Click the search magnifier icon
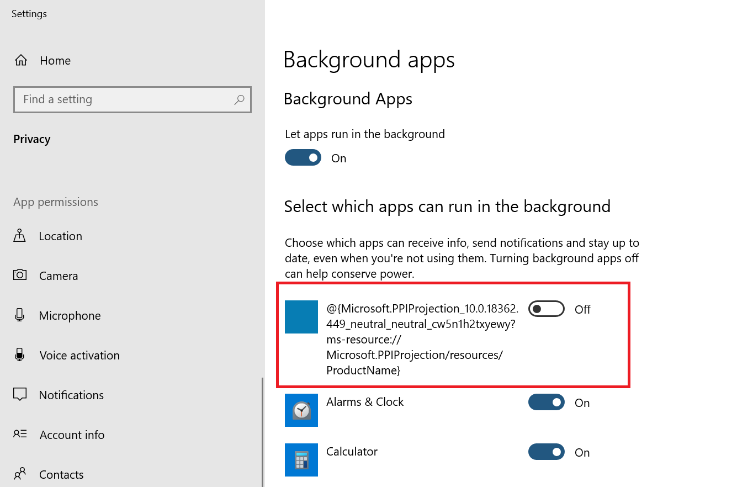The width and height of the screenshot is (753, 487). 239,99
